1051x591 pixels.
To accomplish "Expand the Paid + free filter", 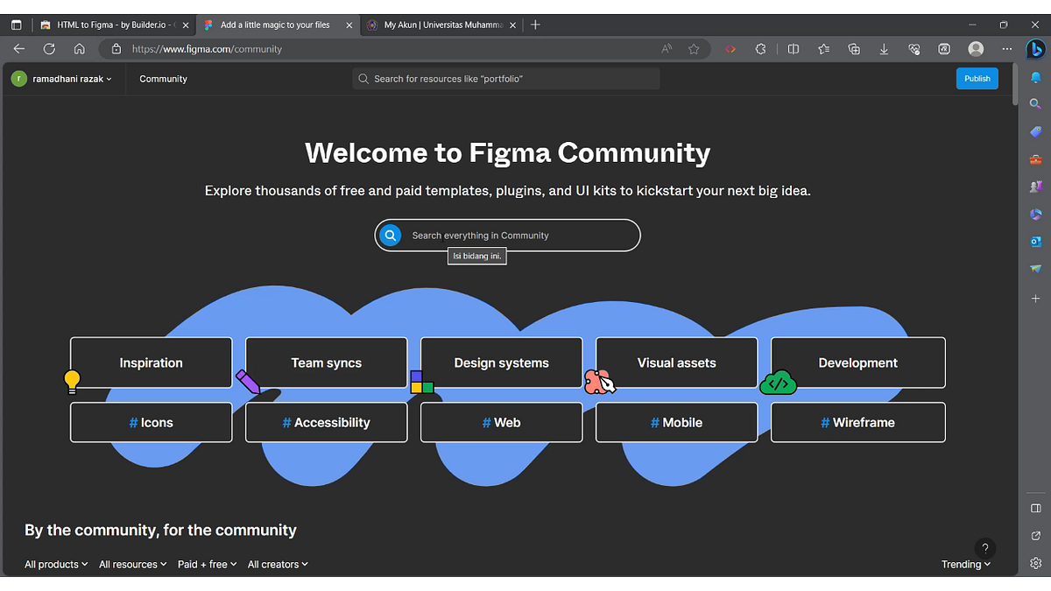I will pos(207,564).
